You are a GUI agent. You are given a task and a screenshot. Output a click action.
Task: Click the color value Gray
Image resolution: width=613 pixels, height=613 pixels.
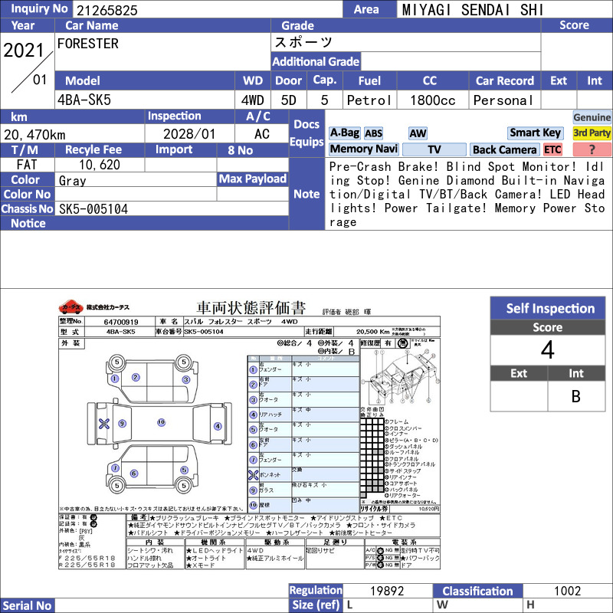(x=72, y=181)
